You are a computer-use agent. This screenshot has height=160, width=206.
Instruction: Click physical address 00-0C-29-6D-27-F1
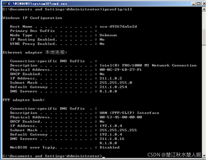[121, 70]
